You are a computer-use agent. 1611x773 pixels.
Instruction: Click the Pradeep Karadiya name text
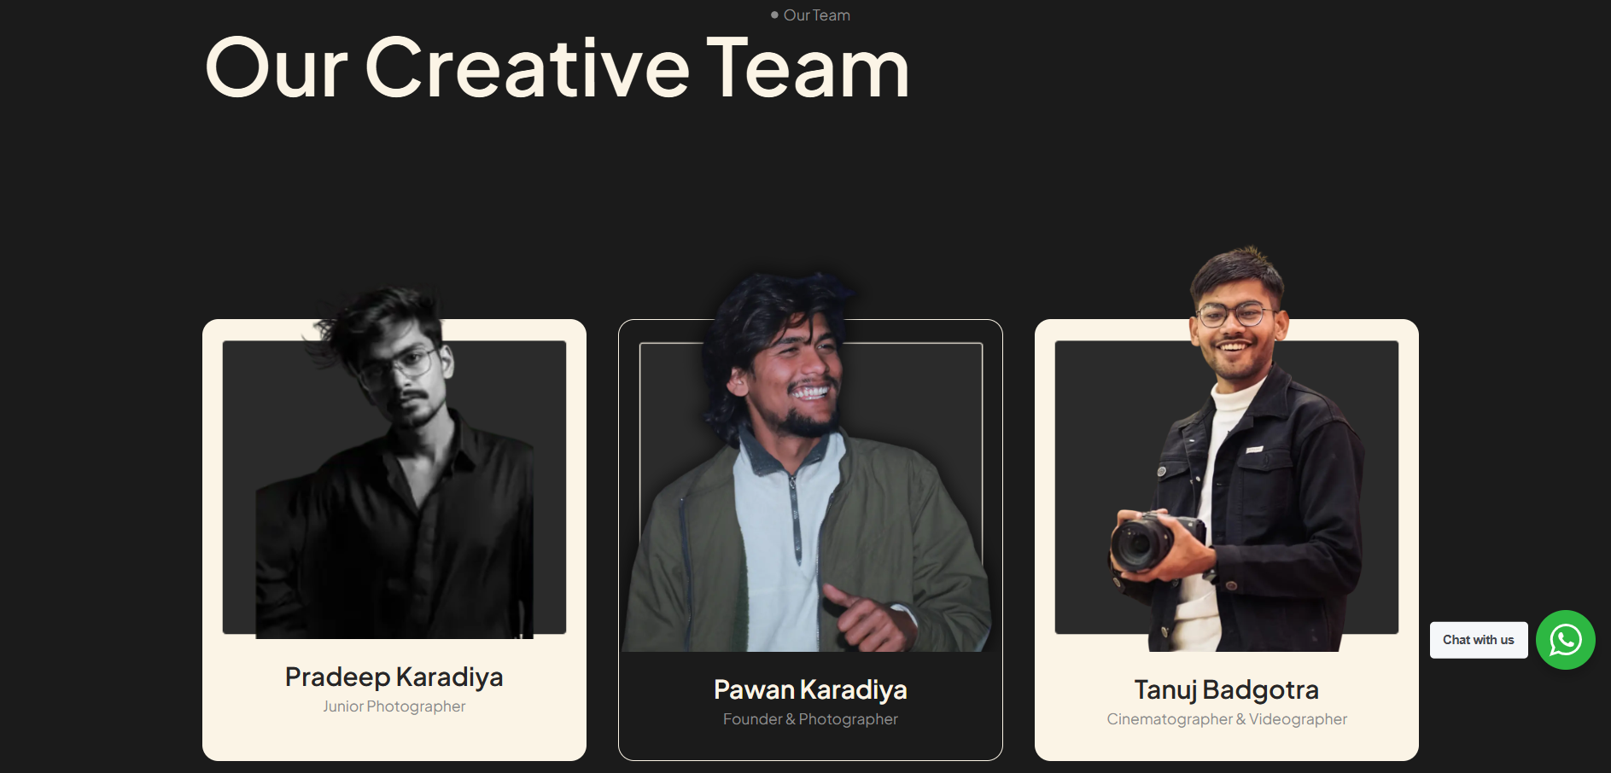[394, 677]
